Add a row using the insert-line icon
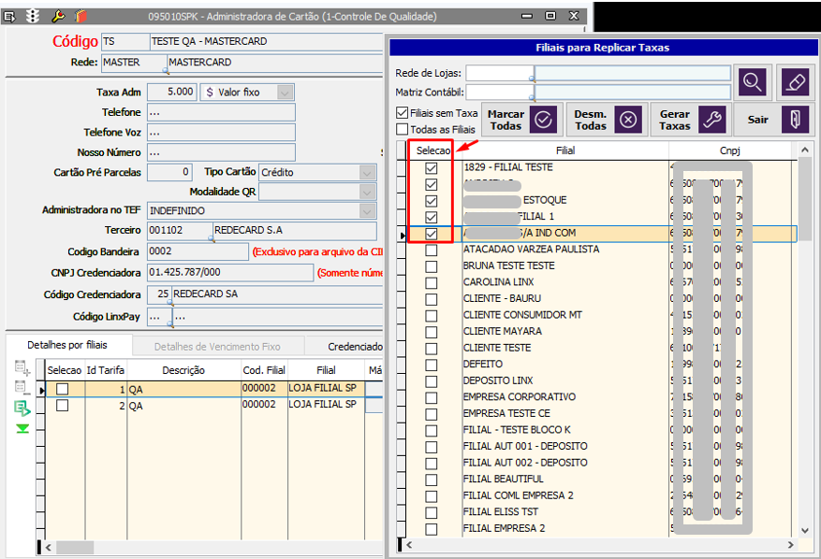Viewport: 821px width, 559px height. pos(22,368)
